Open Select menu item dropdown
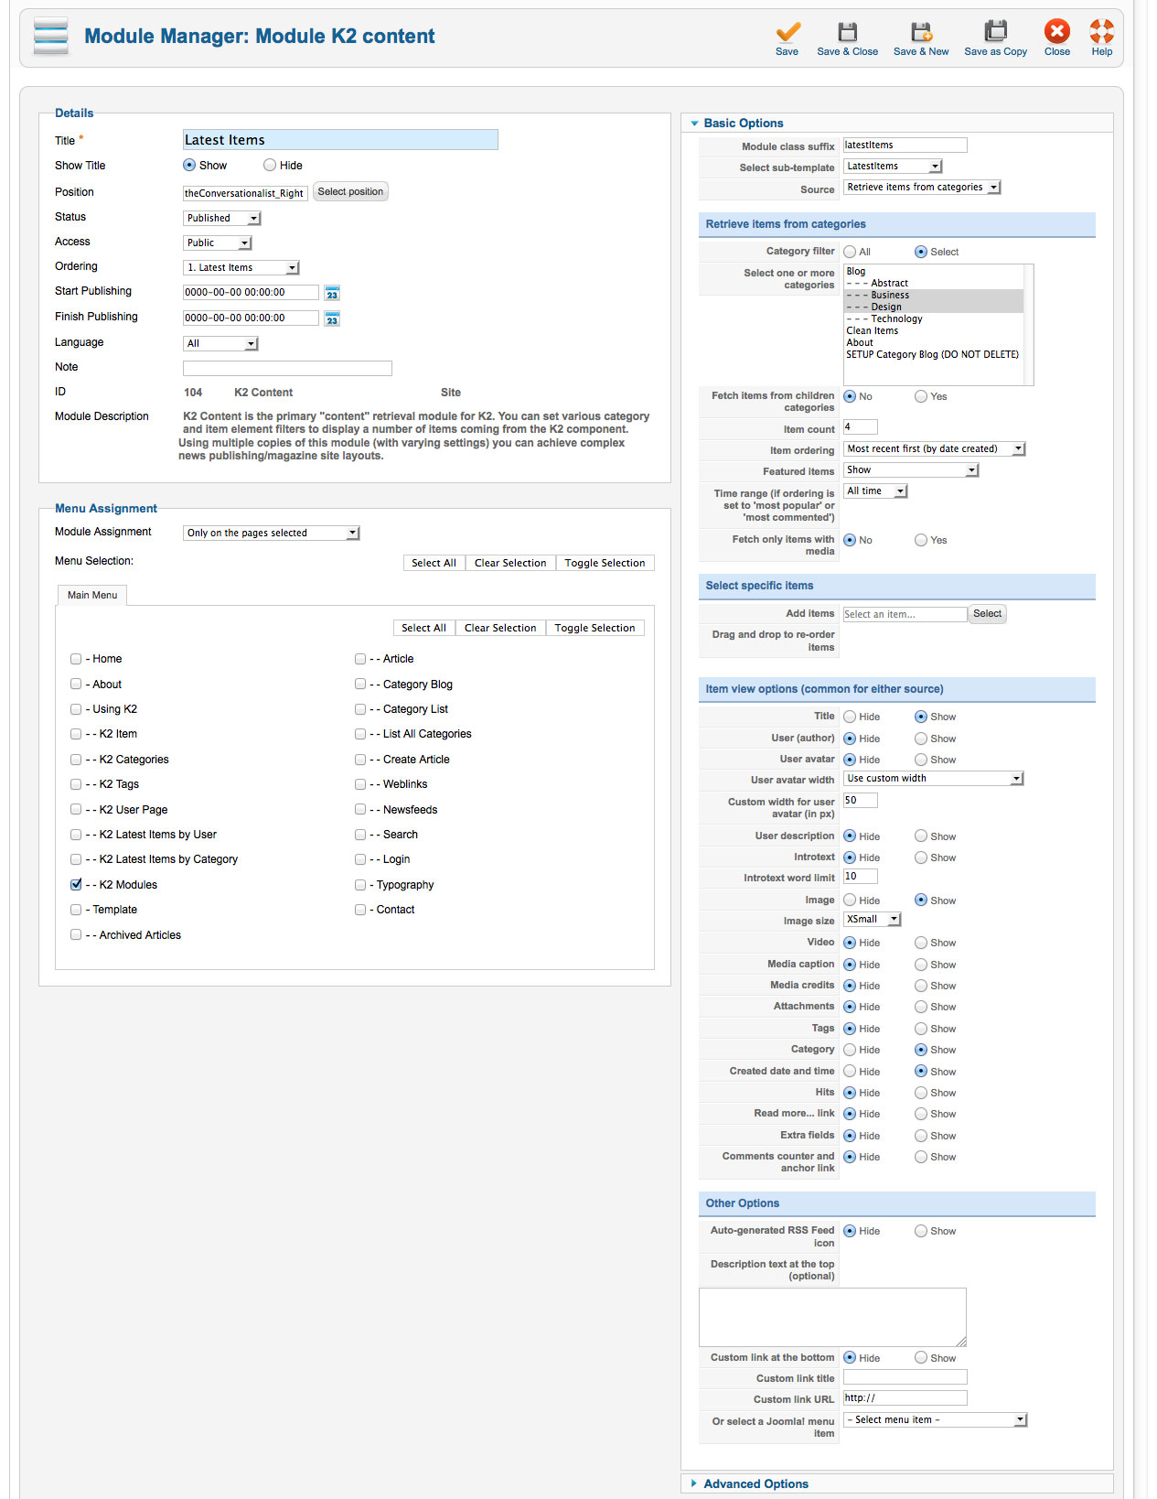The image size is (1157, 1499). [936, 1419]
